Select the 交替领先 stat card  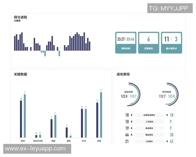(148, 43)
